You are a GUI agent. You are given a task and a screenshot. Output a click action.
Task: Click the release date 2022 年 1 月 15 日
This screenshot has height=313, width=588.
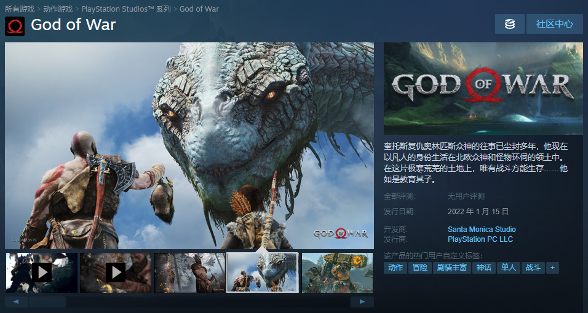tap(478, 212)
